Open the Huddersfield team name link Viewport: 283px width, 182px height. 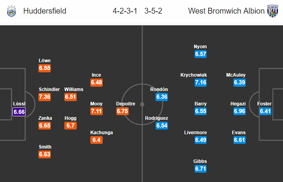(45, 11)
